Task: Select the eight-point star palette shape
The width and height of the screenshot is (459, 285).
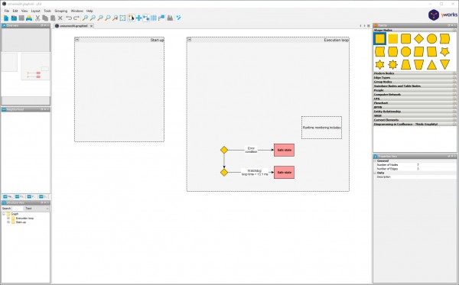Action: pyautogui.click(x=392, y=65)
